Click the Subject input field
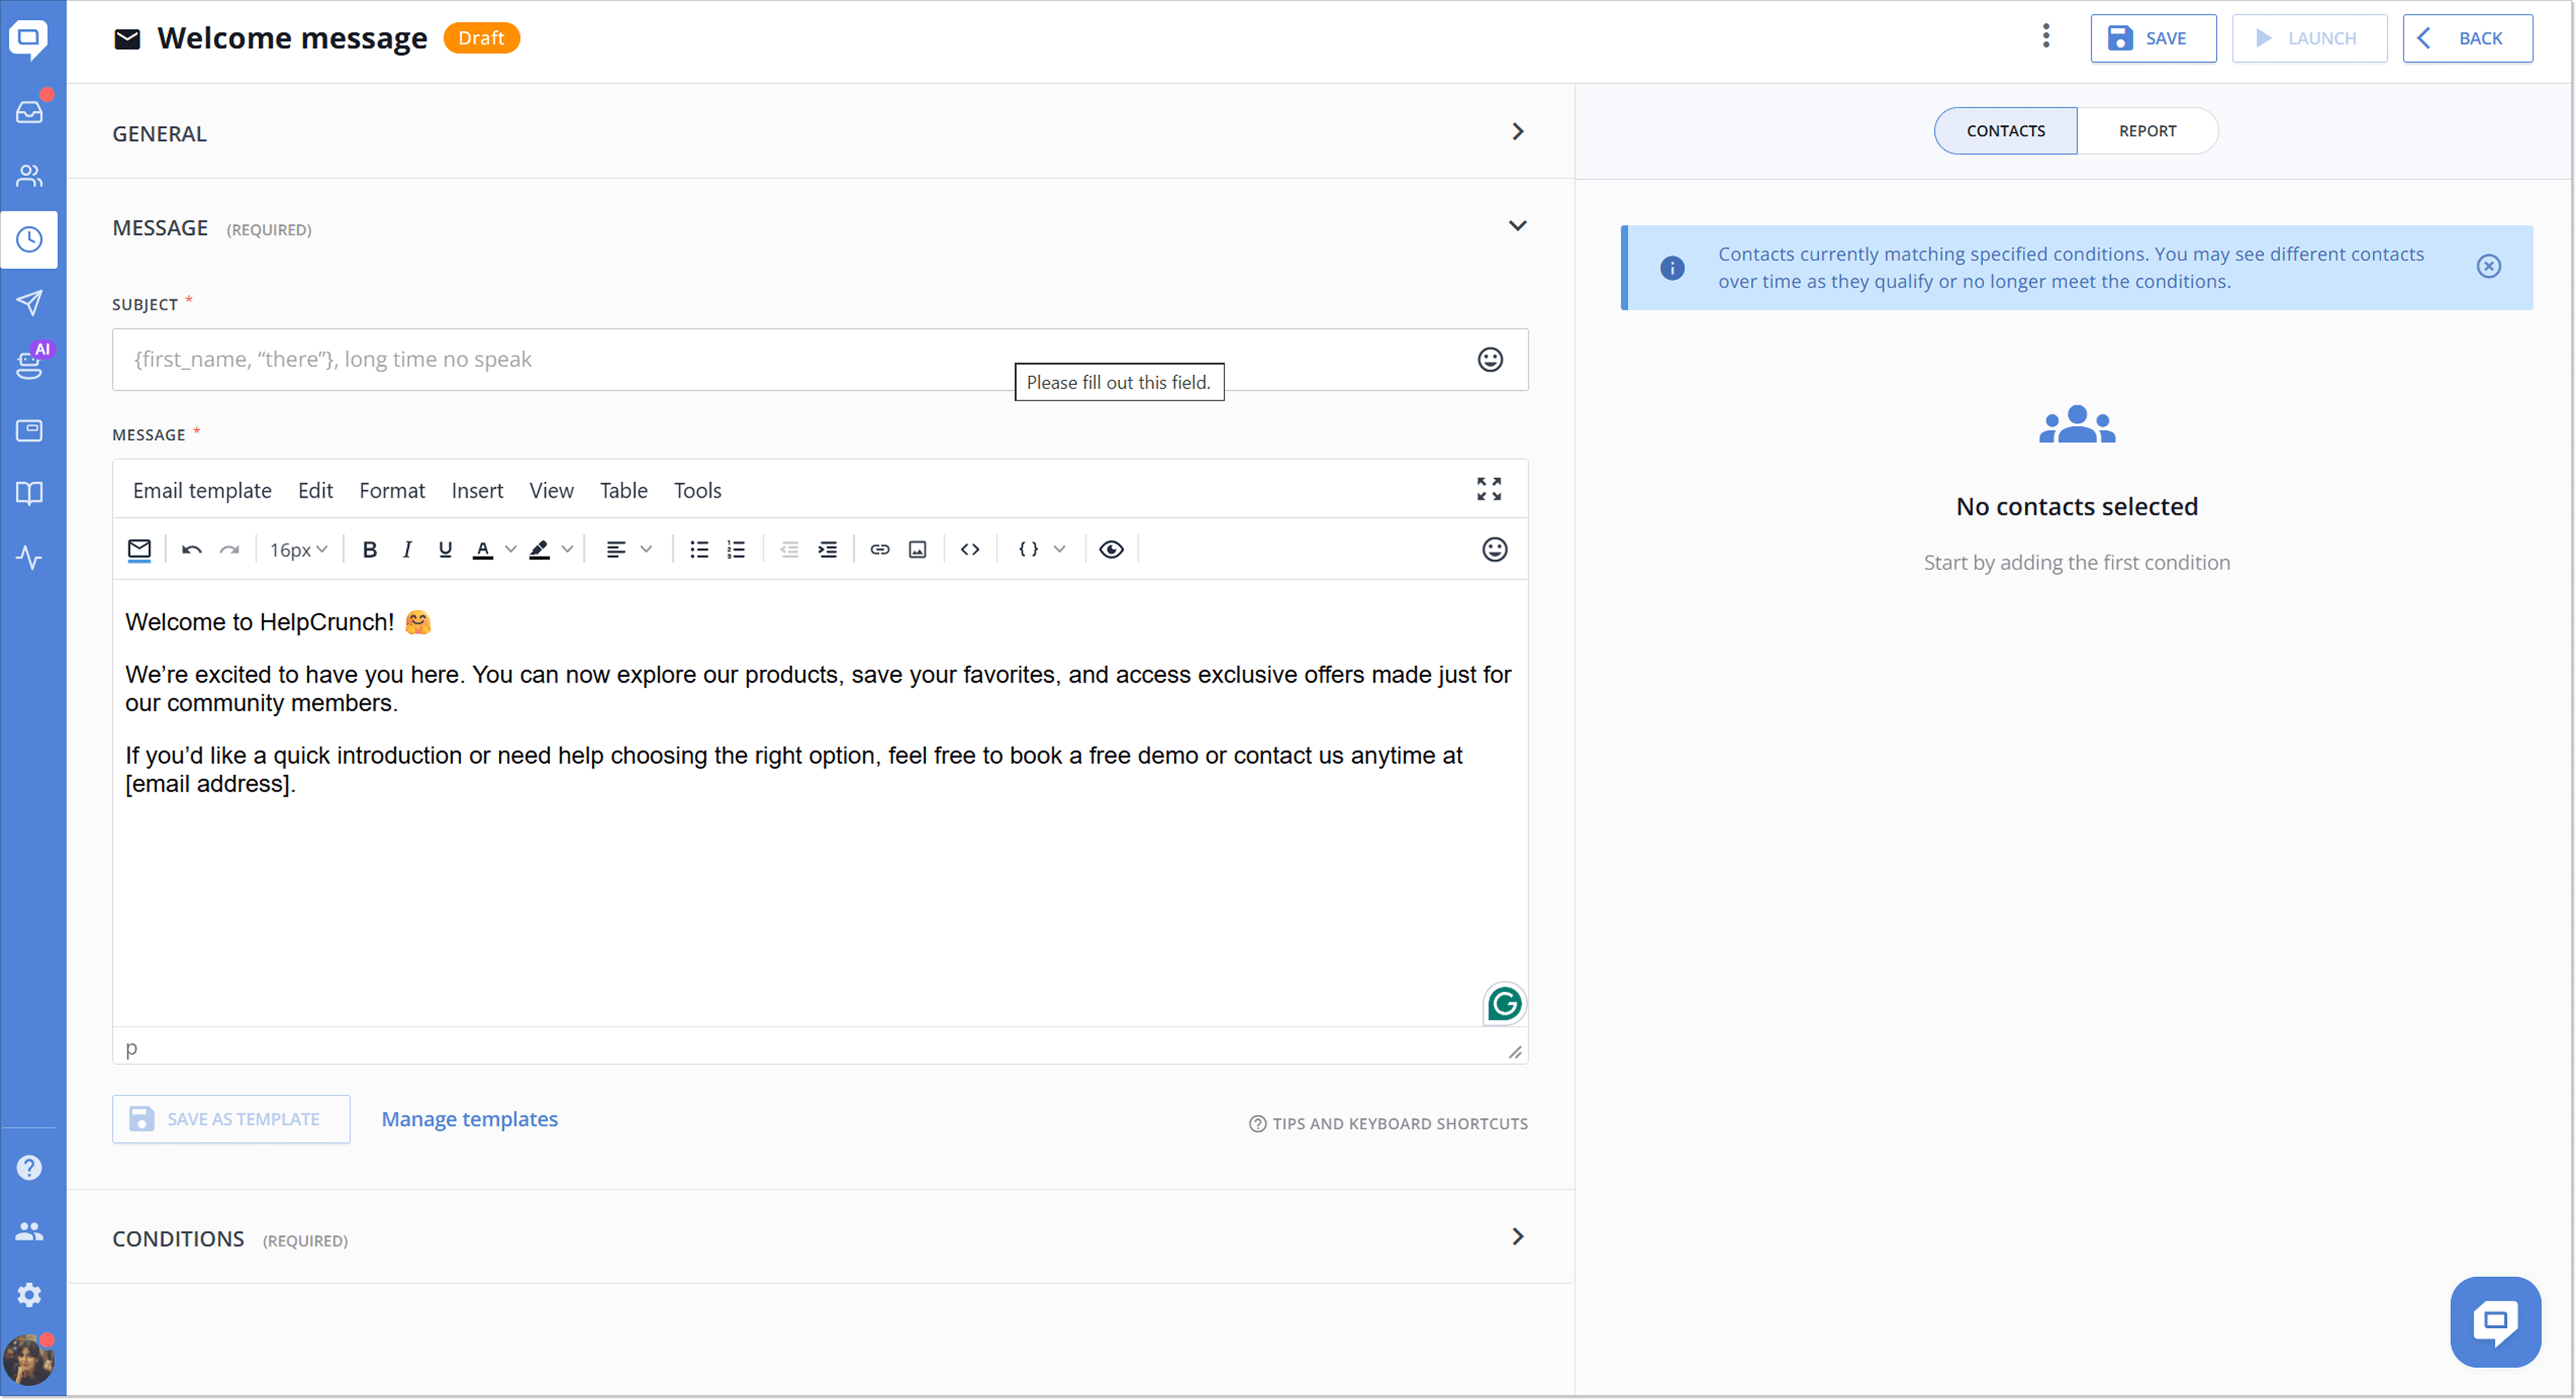This screenshot has width=2576, height=1400. tap(820, 360)
